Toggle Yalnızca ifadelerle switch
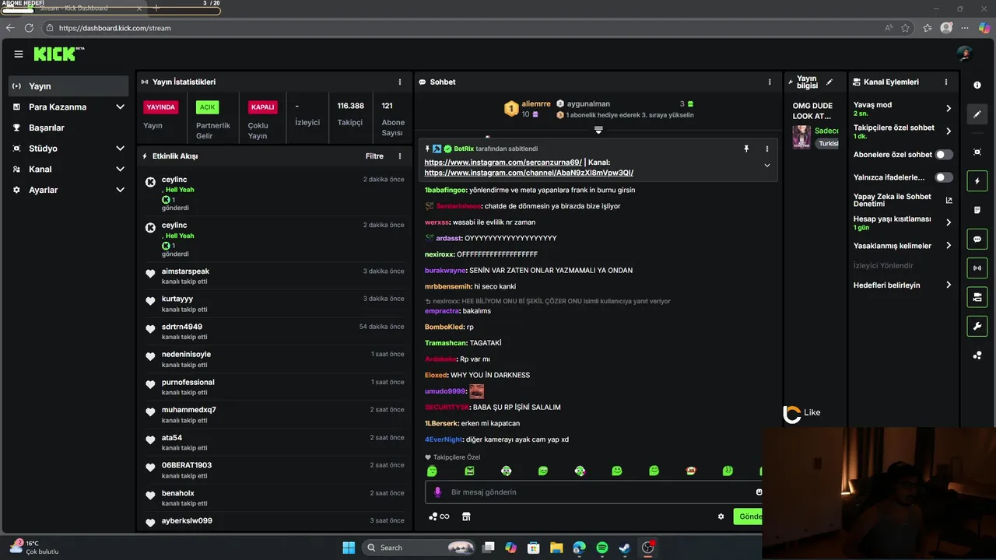The height and width of the screenshot is (560, 996). pyautogui.click(x=944, y=177)
